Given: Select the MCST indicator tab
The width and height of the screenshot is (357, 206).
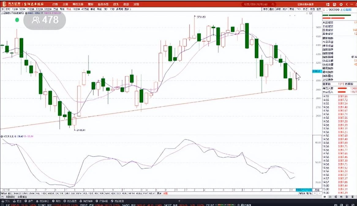Looking at the screenshot, I should click(152, 193).
